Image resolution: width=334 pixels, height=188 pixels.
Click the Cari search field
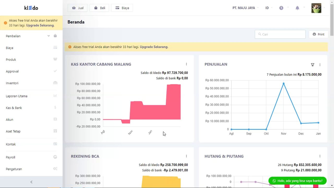coord(280,34)
